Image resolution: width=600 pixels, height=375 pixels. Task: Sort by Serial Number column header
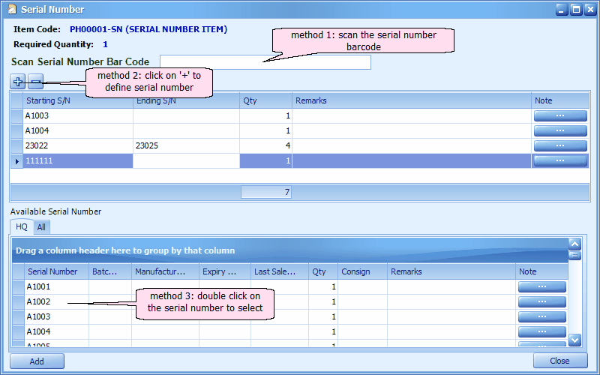56,271
